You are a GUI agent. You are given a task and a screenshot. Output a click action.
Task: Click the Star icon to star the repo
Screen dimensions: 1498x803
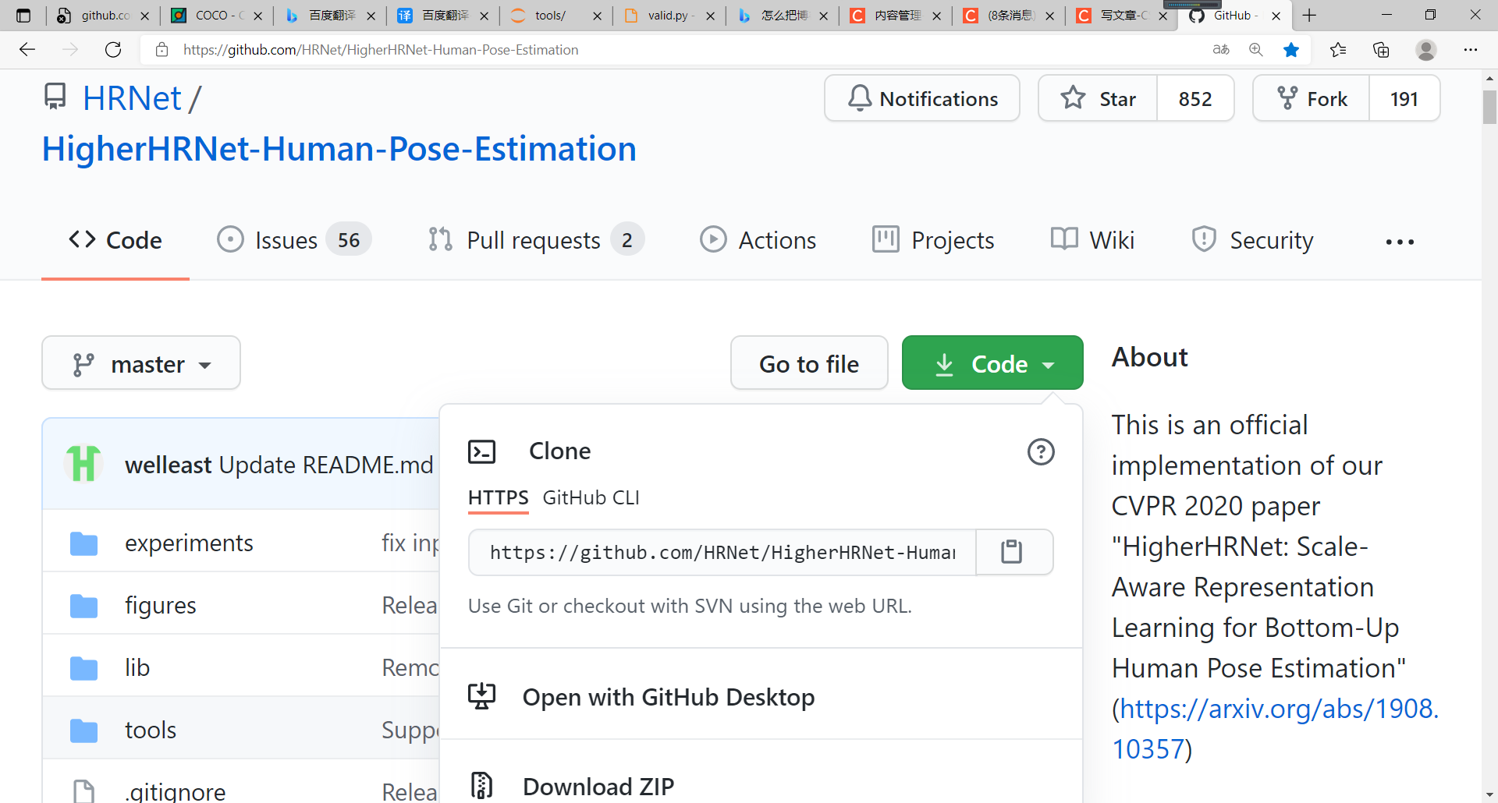[1072, 98]
